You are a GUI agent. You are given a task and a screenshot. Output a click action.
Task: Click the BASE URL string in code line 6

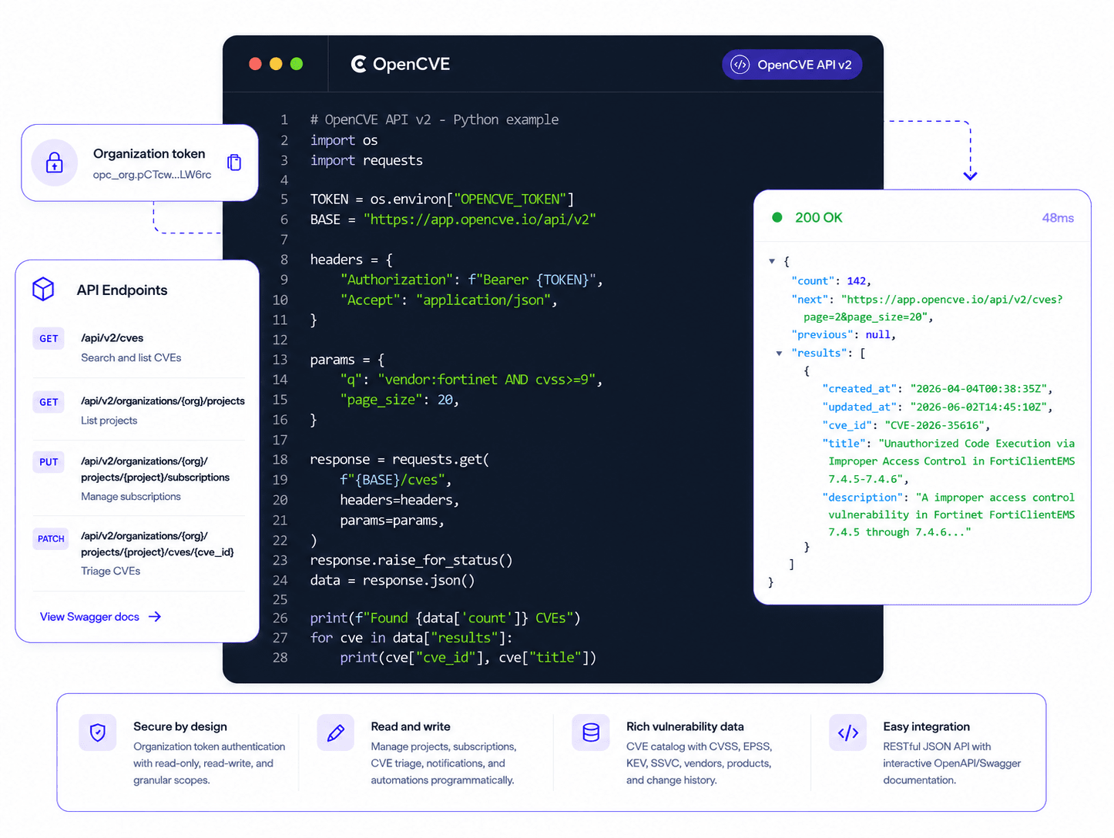[x=480, y=220]
